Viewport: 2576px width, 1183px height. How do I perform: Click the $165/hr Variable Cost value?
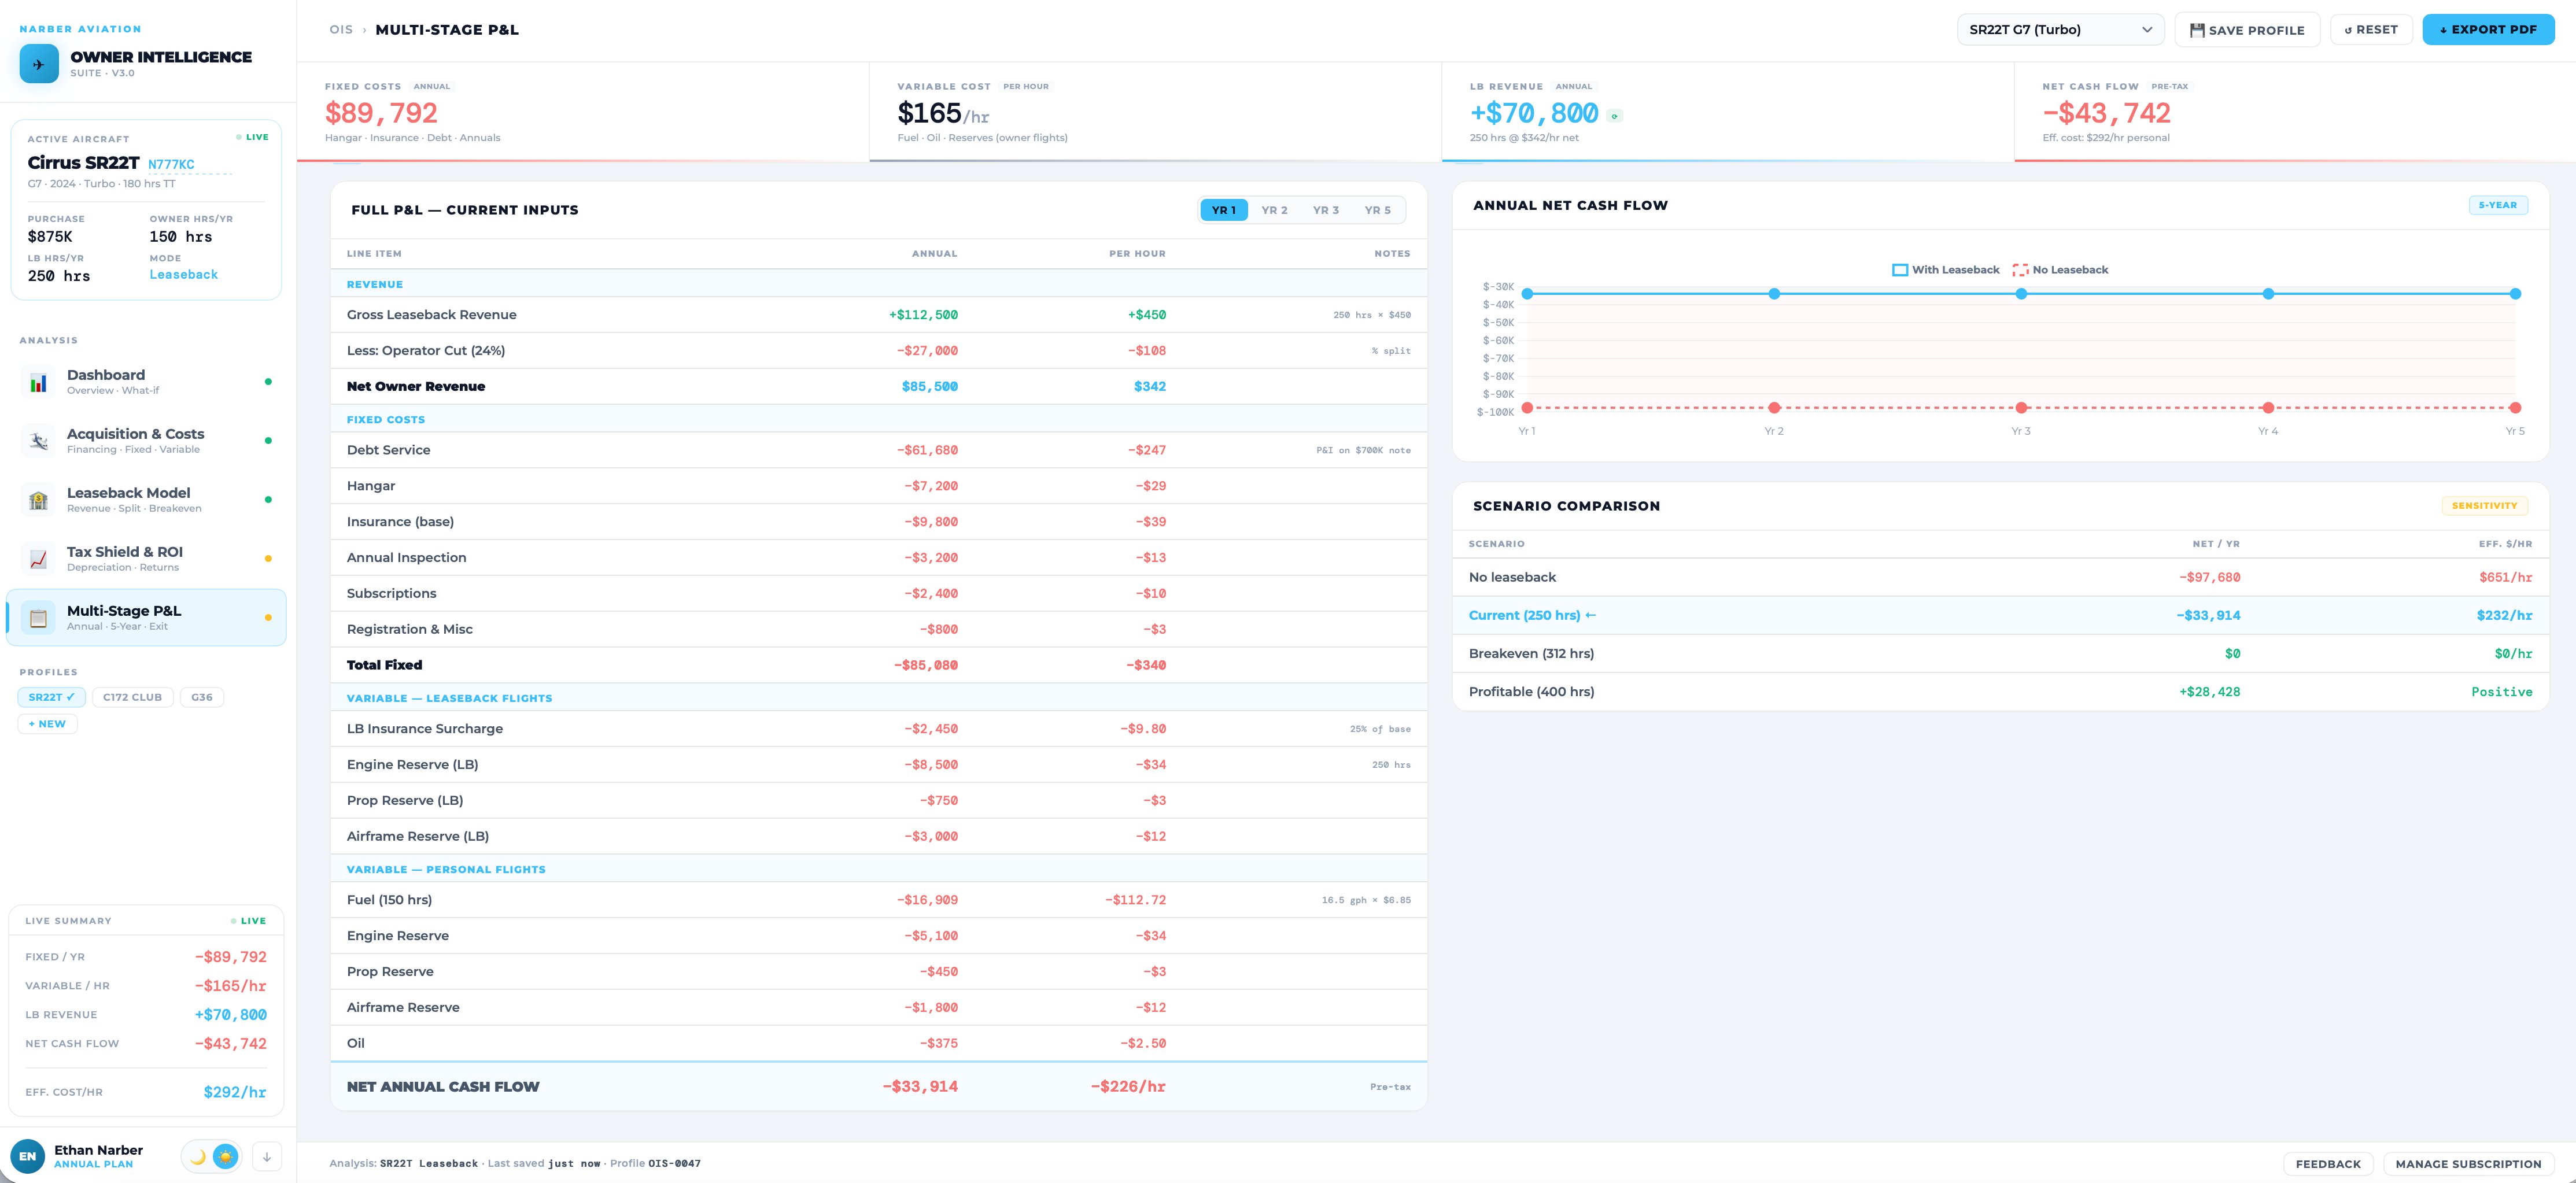pyautogui.click(x=943, y=114)
